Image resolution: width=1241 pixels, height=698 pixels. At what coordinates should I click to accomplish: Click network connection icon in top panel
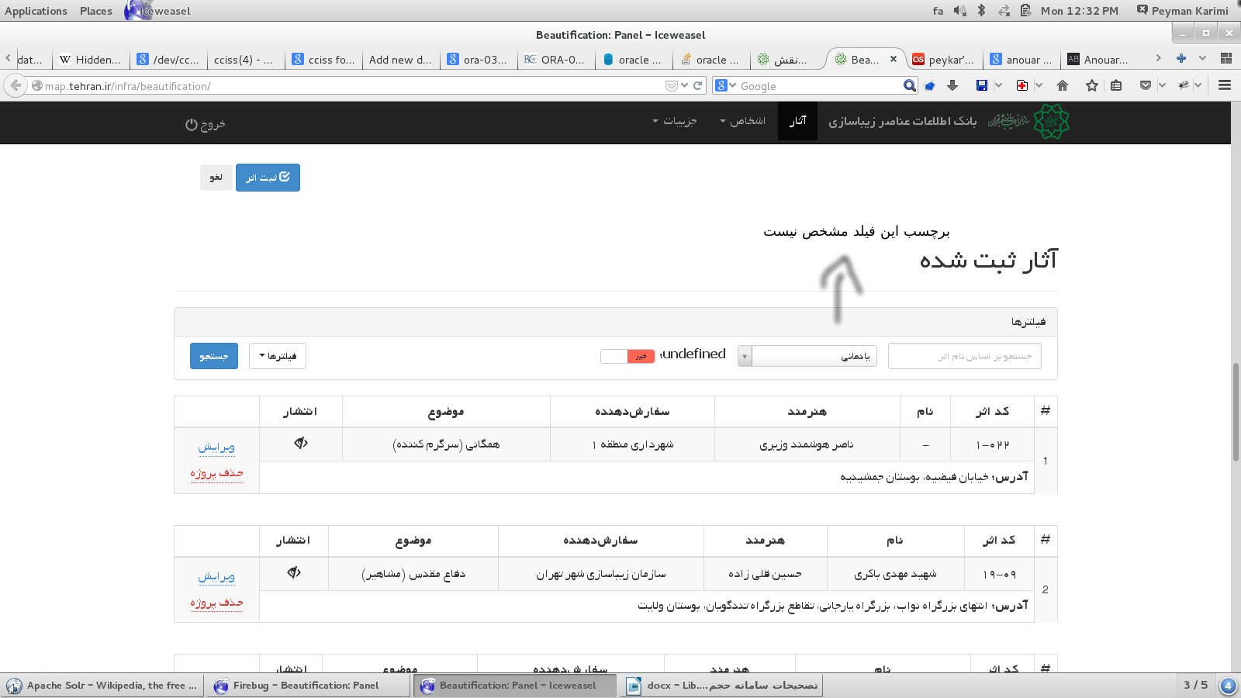tap(1004, 11)
